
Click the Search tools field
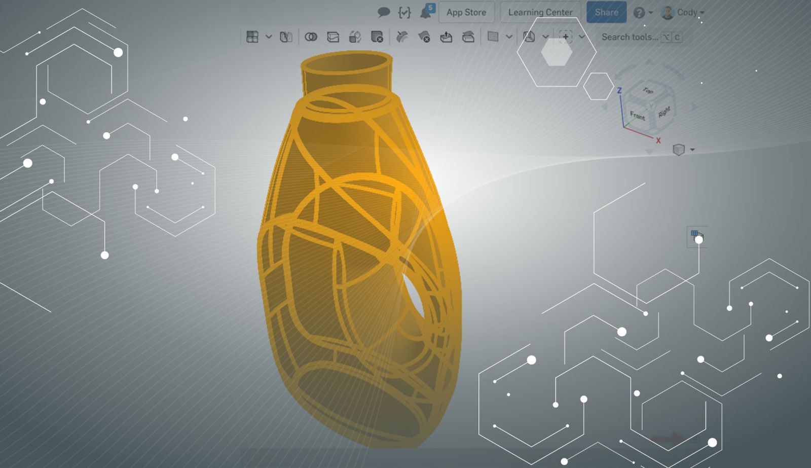point(630,37)
